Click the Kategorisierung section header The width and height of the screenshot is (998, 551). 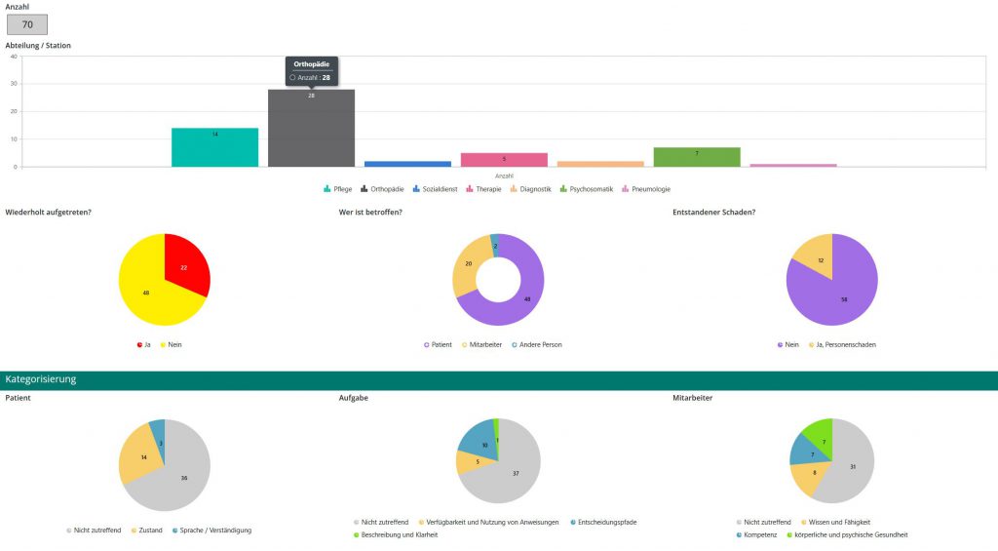pyautogui.click(x=40, y=379)
